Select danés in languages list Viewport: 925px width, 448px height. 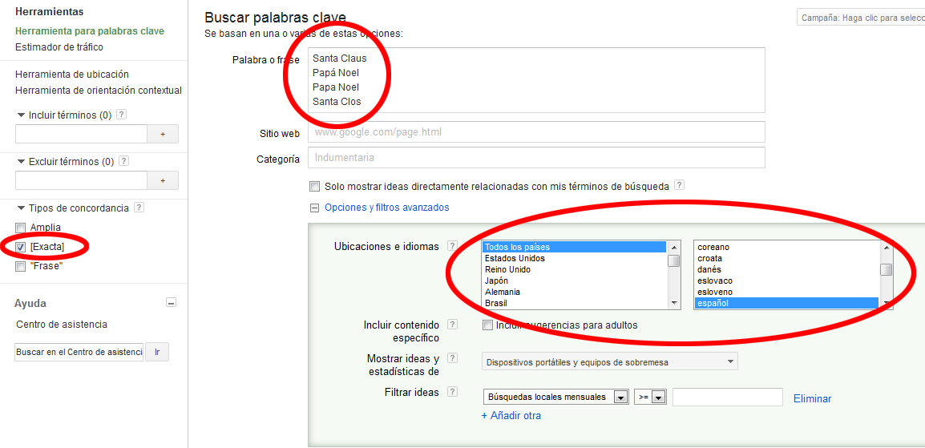click(787, 269)
